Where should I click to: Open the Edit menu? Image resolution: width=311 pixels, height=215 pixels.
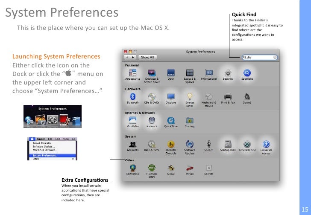pyautogui.click(x=58, y=139)
